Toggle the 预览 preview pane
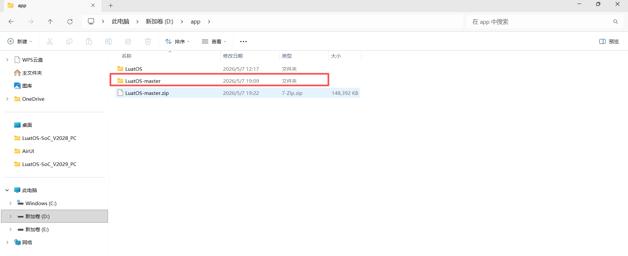This screenshot has width=628, height=256. (x=609, y=41)
